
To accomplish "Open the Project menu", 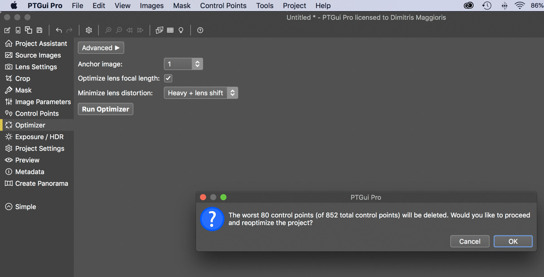I will click(295, 5).
